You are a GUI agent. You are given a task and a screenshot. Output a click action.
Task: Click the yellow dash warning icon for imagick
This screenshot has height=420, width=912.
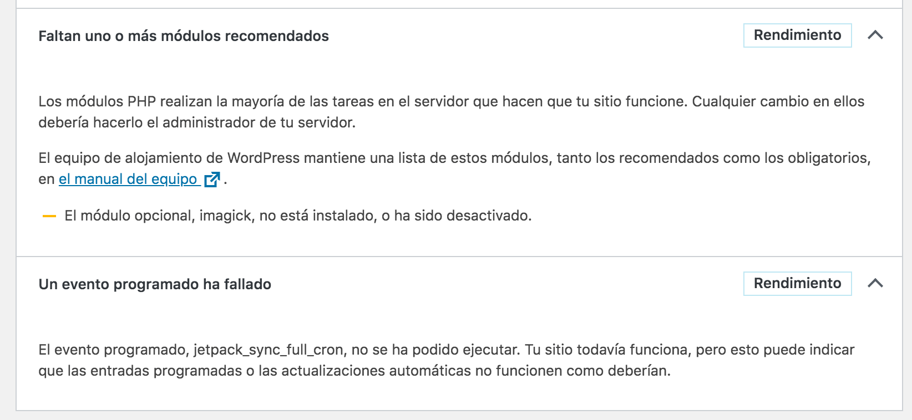49,216
